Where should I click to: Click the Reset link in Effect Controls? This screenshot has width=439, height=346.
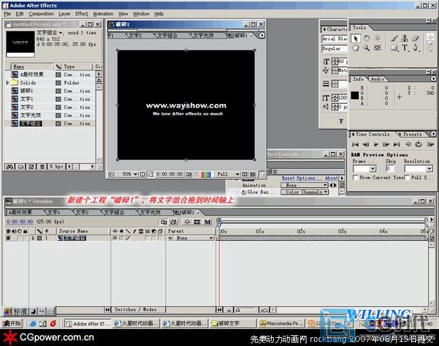click(288, 178)
